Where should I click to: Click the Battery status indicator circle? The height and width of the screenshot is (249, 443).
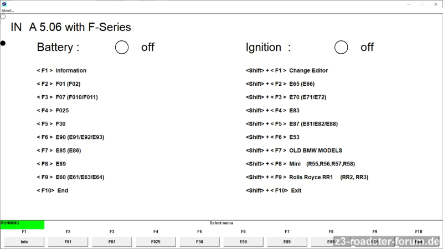click(x=122, y=48)
